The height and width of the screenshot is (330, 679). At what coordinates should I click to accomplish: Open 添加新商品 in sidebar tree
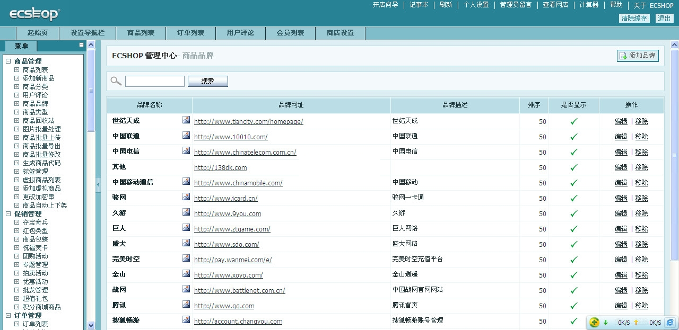click(38, 78)
